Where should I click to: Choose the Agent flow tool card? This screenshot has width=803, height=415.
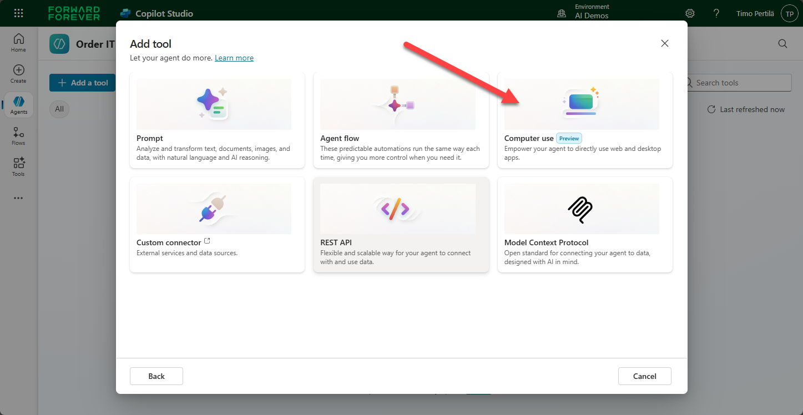pos(401,120)
